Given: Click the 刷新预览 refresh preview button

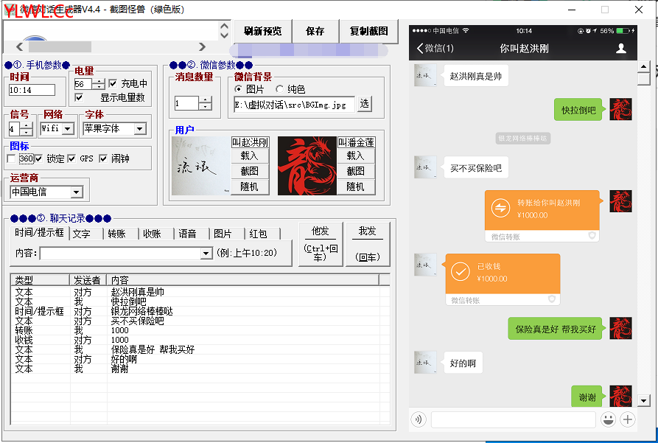Looking at the screenshot, I should (x=263, y=31).
